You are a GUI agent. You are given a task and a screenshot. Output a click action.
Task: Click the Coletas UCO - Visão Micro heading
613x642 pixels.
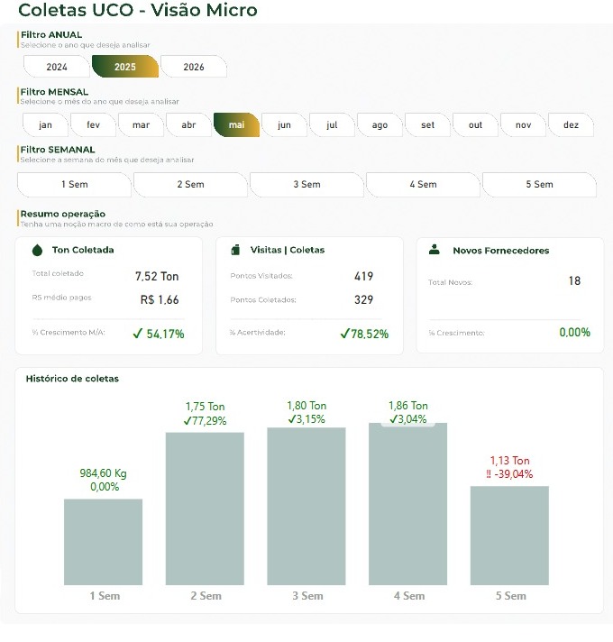pyautogui.click(x=138, y=10)
